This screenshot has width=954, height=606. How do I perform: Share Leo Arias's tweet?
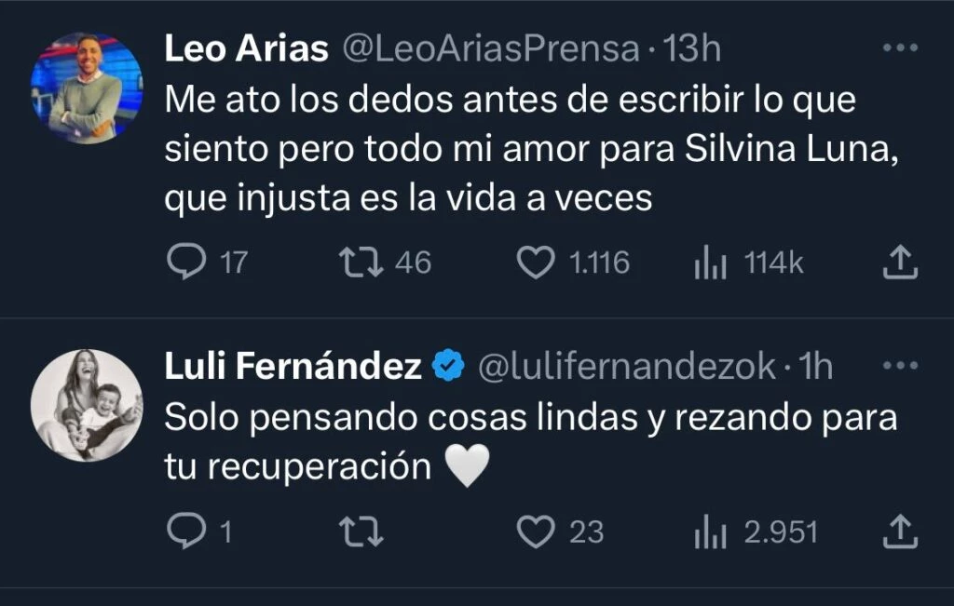pos(900,263)
